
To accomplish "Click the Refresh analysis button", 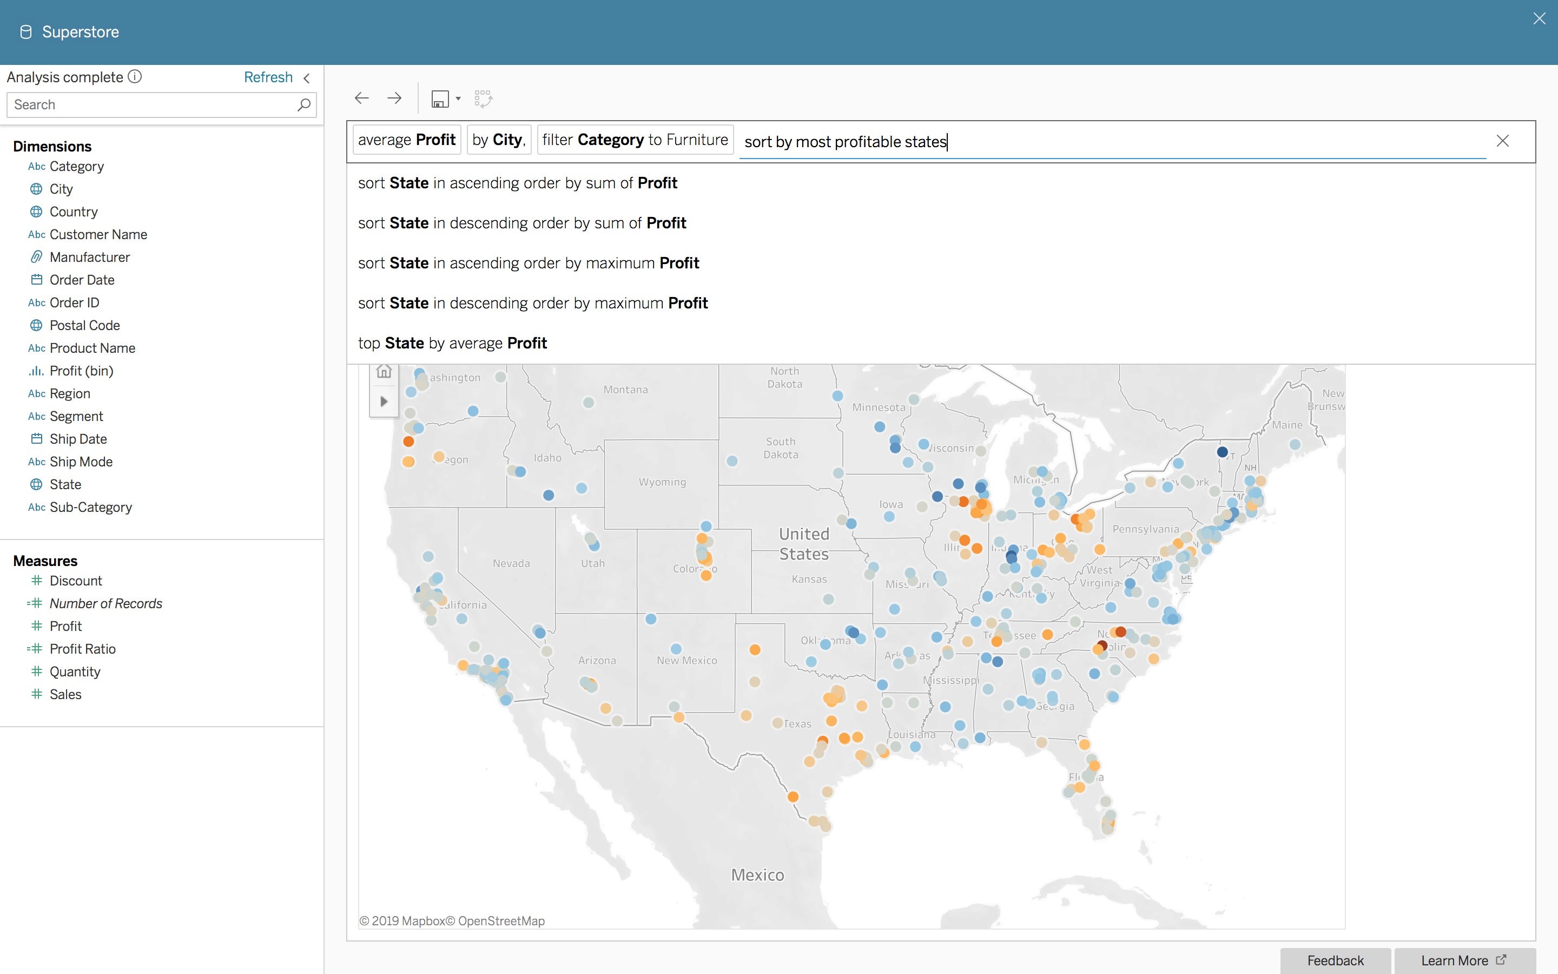I will point(267,77).
